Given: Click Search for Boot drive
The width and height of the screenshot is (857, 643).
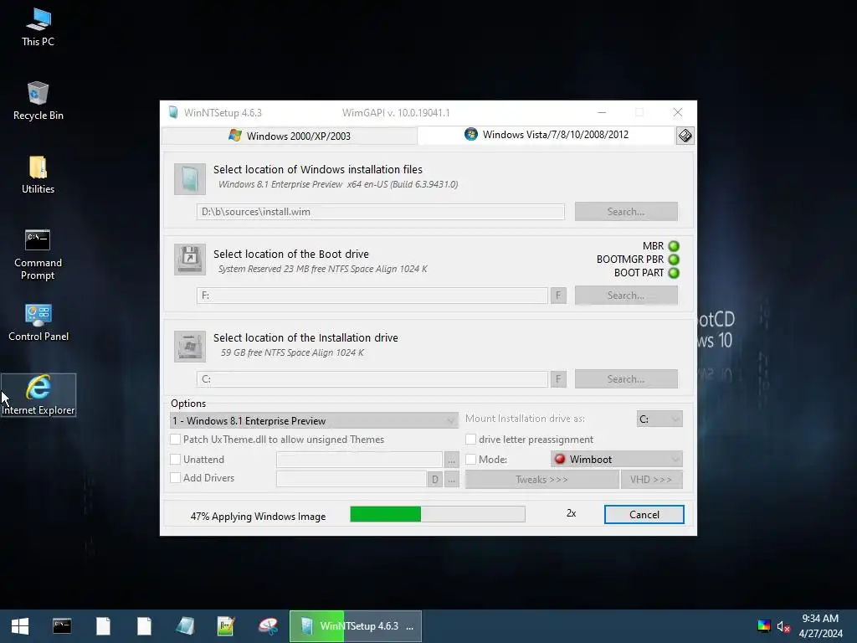Looking at the screenshot, I should pyautogui.click(x=626, y=296).
